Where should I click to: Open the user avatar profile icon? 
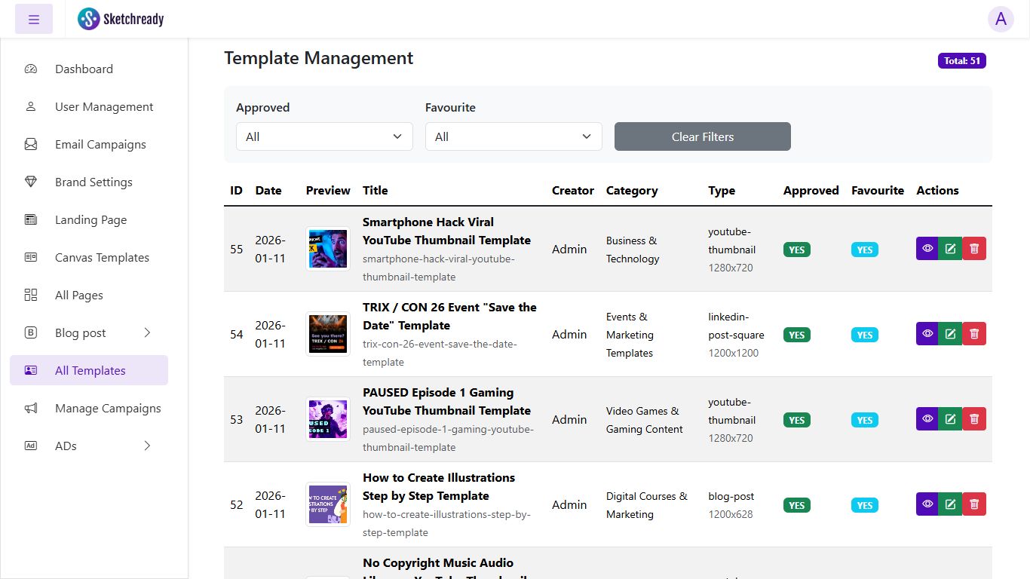tap(1001, 19)
